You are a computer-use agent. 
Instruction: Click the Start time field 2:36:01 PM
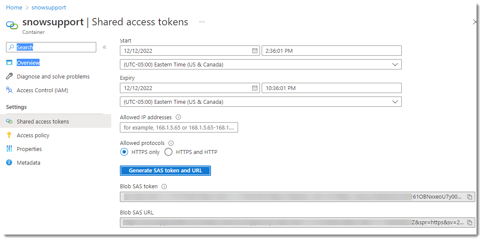pos(332,51)
